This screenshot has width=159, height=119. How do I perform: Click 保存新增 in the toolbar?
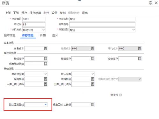pos(35,13)
